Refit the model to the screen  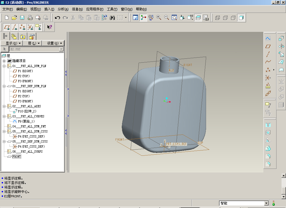click(174, 18)
